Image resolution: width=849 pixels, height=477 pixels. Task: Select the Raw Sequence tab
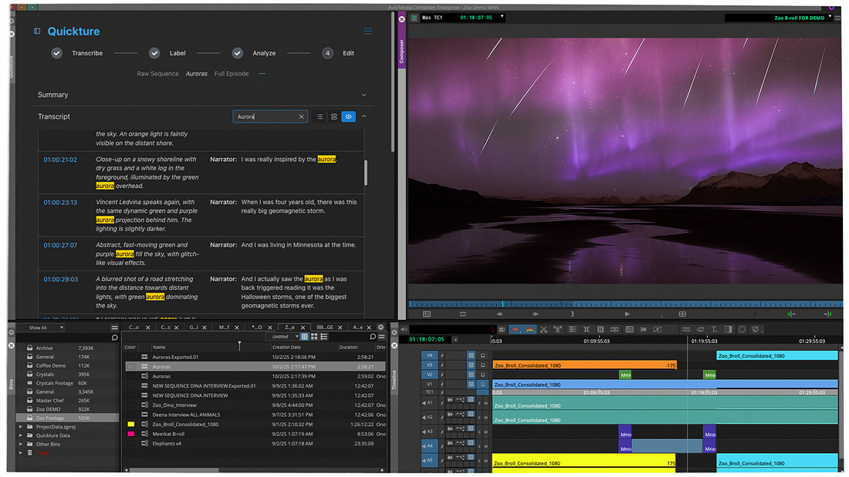click(157, 73)
